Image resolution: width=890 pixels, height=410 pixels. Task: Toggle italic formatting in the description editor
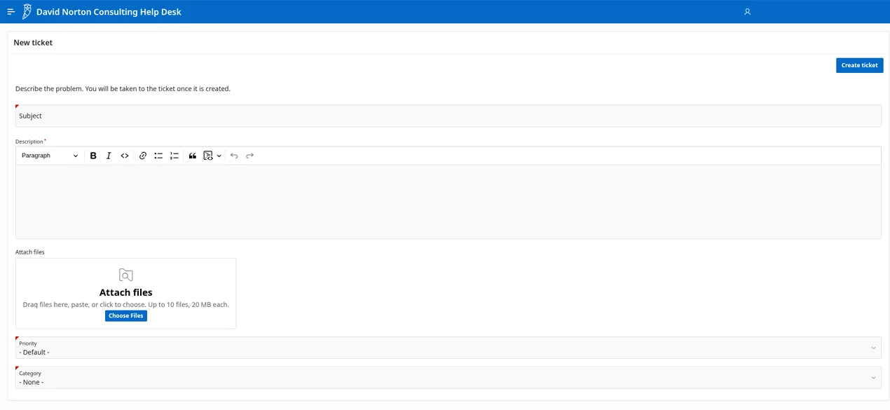109,156
